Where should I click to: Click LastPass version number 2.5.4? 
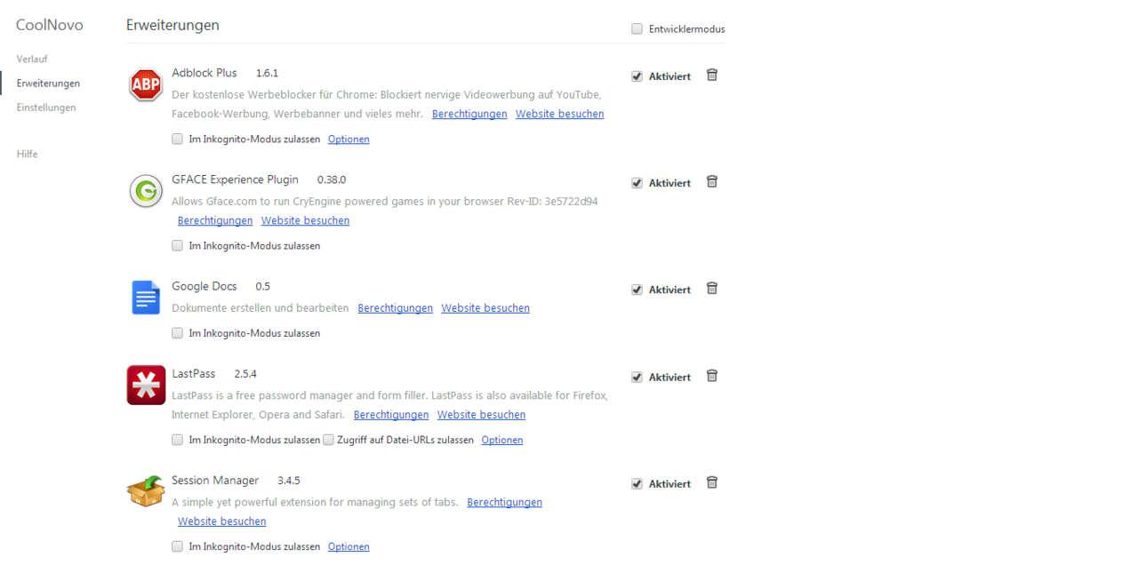[245, 374]
